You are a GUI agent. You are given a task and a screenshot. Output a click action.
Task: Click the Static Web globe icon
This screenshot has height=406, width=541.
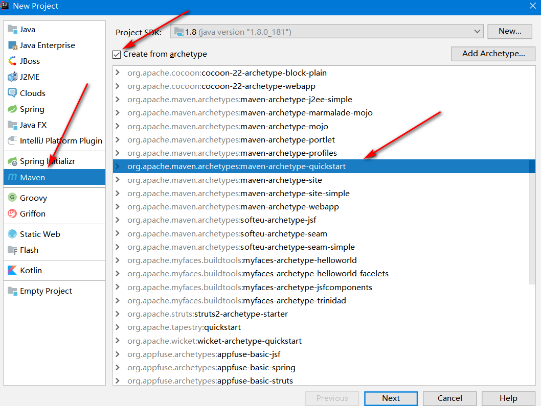[x=12, y=234]
